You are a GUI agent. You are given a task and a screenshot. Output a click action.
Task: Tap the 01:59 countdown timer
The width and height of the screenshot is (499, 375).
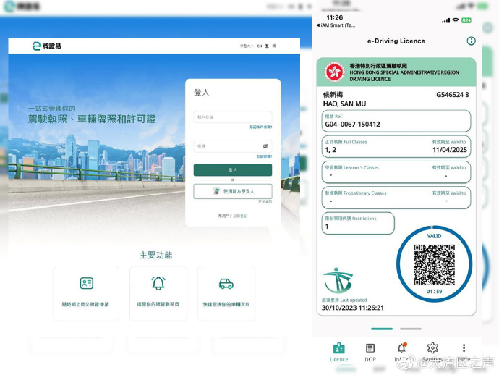tap(434, 292)
